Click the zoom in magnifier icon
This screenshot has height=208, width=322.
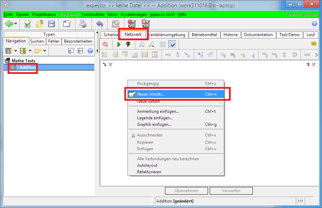(152, 44)
